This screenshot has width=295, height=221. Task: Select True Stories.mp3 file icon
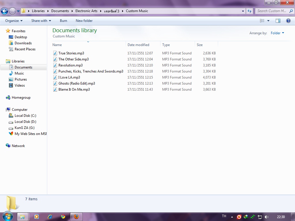coord(55,53)
